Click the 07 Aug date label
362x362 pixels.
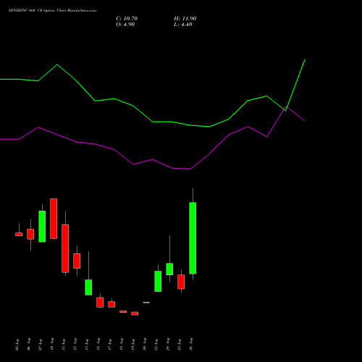pos(41,345)
